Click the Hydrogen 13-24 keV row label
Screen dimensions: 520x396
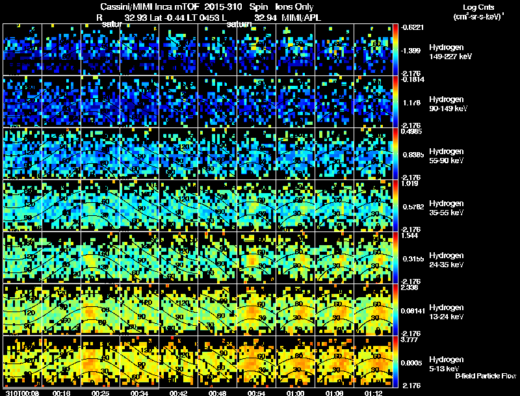pos(447,312)
